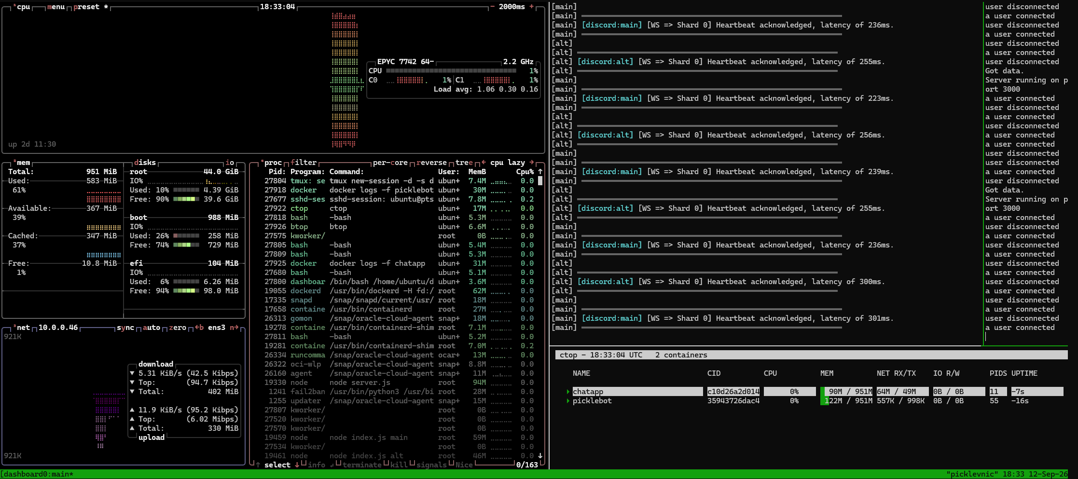Switch to previous network interface with b arrow
This screenshot has width=1078, height=479.
199,328
